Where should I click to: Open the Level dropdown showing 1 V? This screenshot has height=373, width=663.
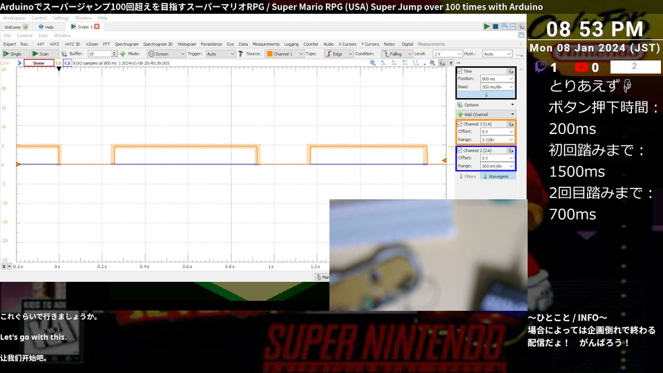click(448, 54)
